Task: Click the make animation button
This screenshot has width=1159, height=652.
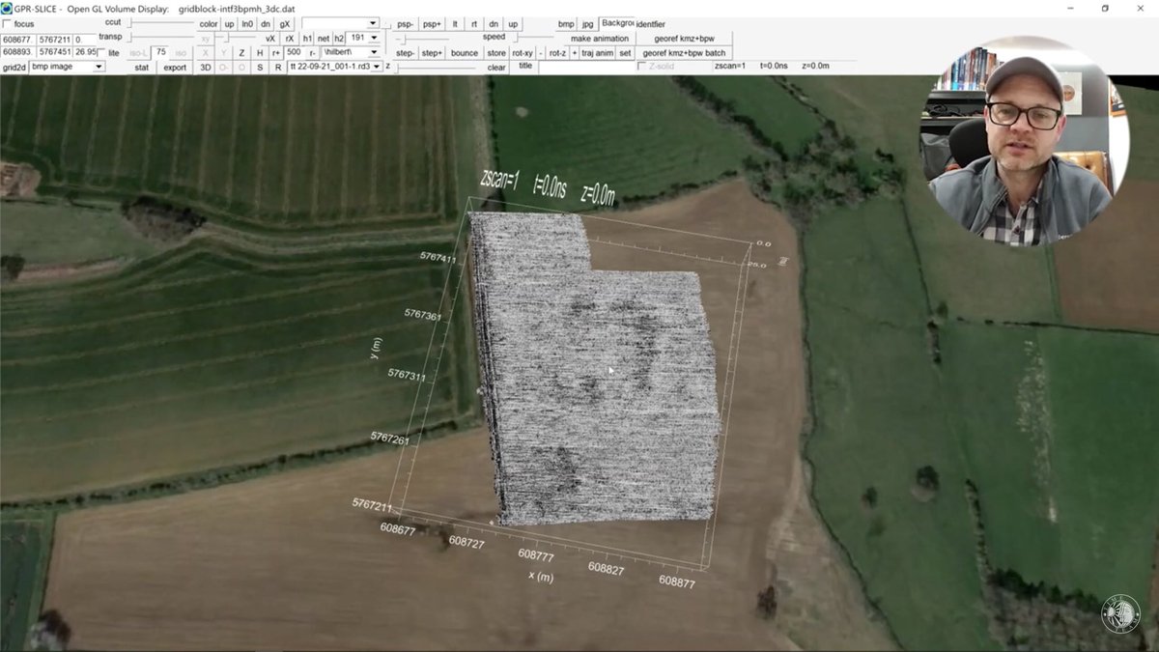Action: [600, 38]
